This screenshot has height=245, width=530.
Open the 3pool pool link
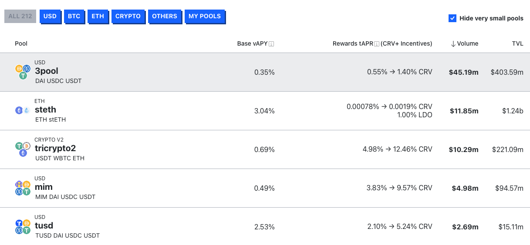point(47,71)
